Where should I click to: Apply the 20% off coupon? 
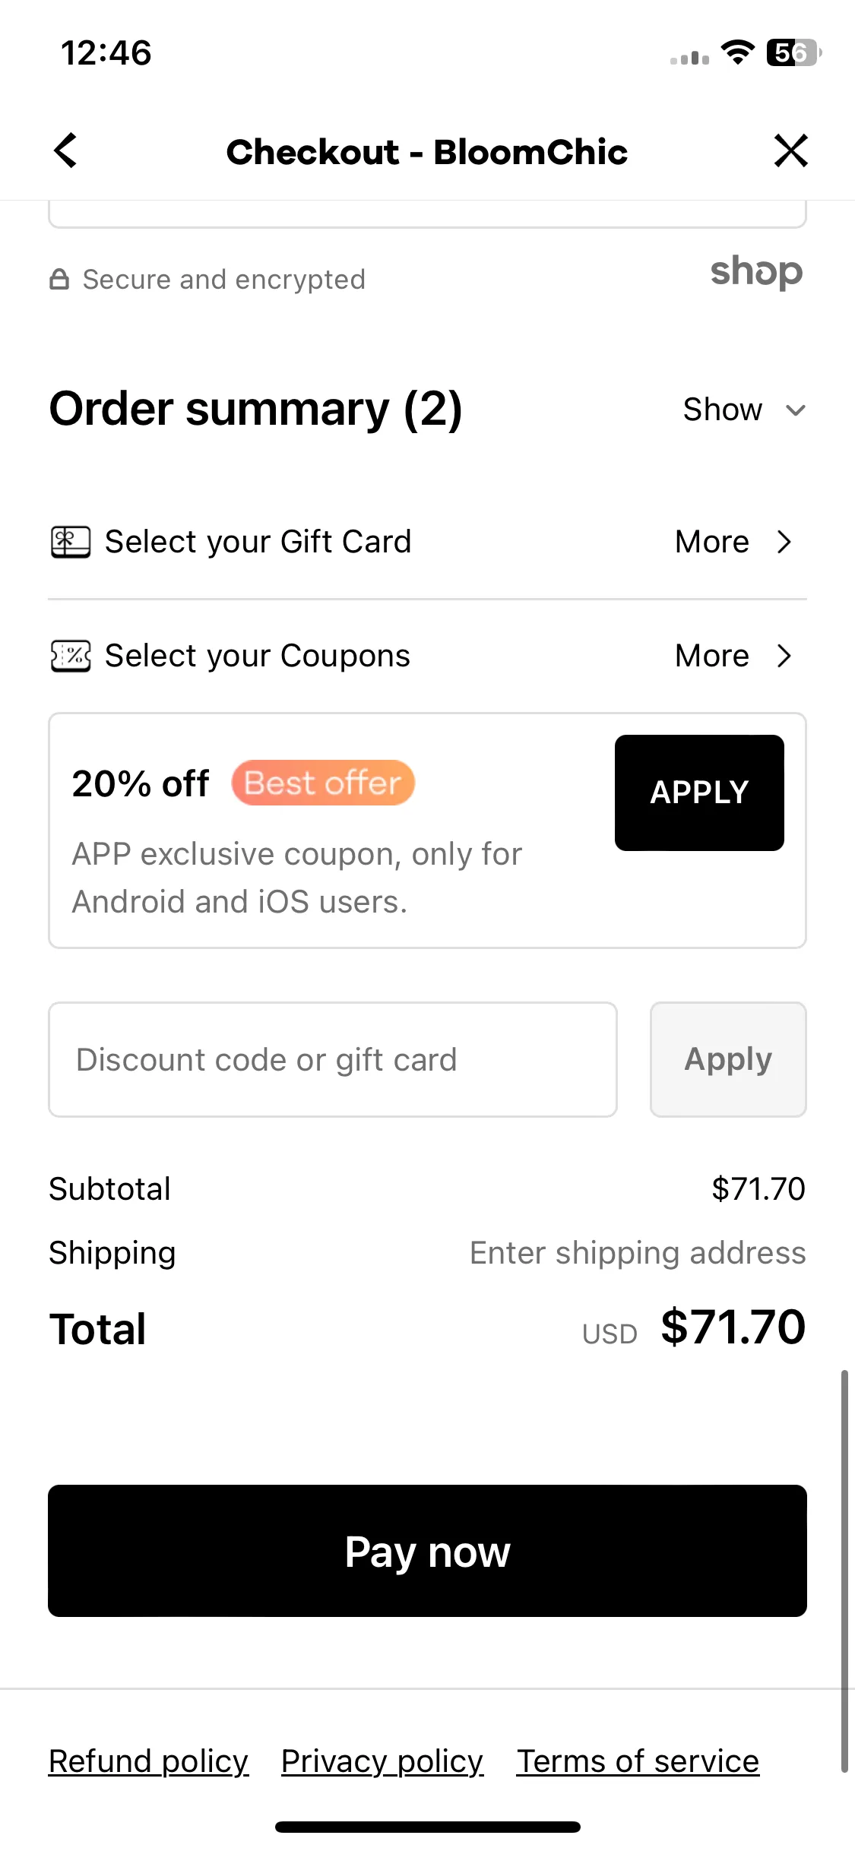(x=699, y=793)
